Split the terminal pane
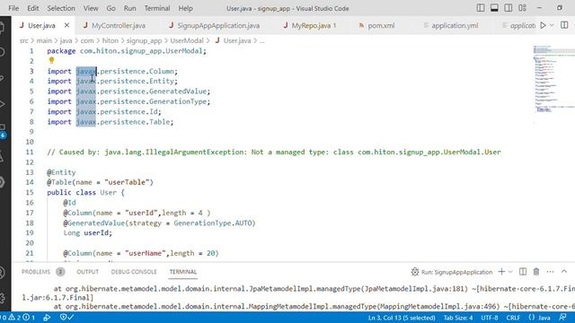This screenshot has height=323, width=575. [523, 272]
